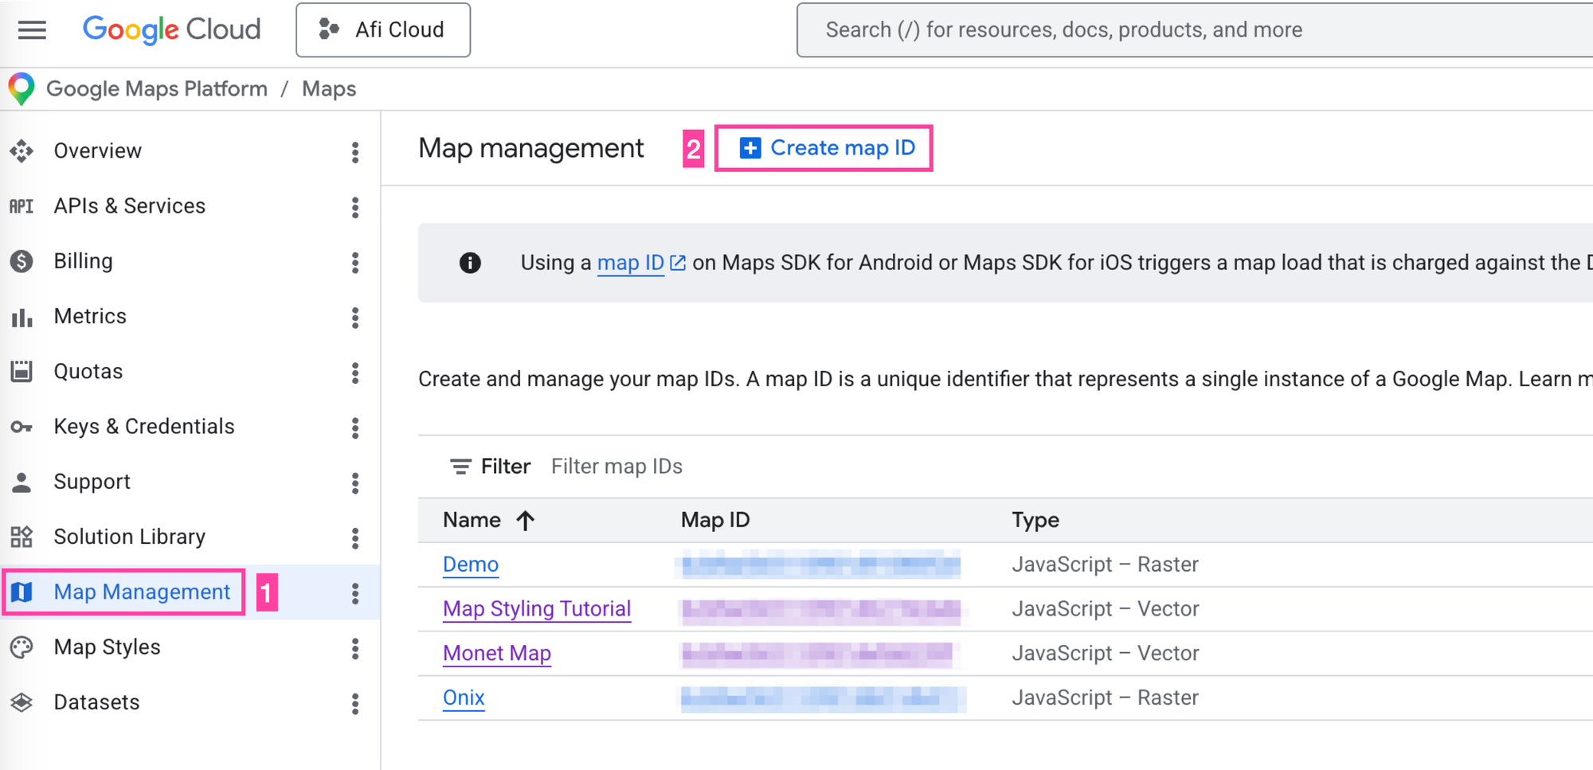This screenshot has width=1593, height=770.
Task: Click the Billing dollar icon
Action: [22, 261]
